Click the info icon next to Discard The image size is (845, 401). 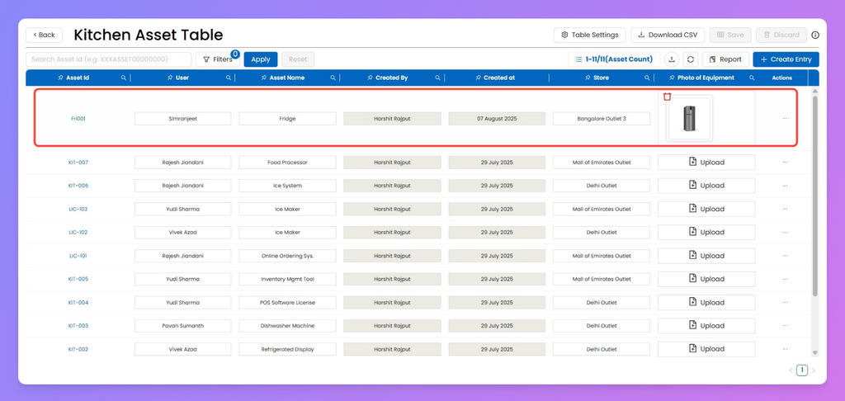[815, 35]
